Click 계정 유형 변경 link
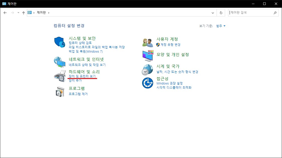The image size is (282, 158). (170, 45)
